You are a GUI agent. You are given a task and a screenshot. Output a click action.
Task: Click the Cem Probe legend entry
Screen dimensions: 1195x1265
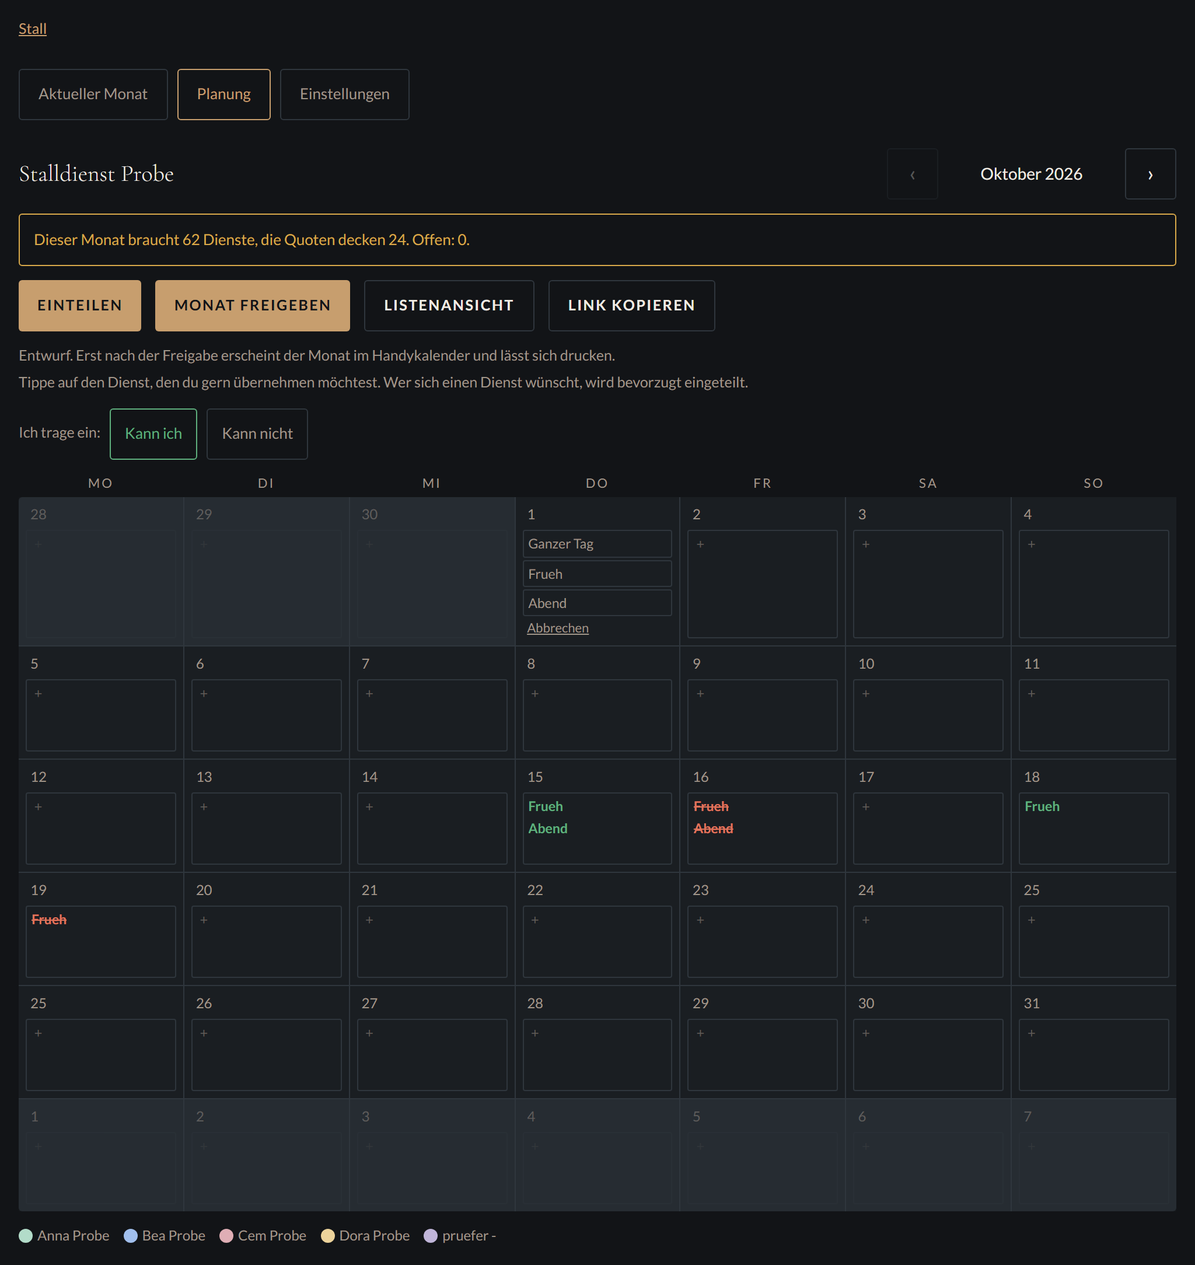click(x=263, y=1236)
